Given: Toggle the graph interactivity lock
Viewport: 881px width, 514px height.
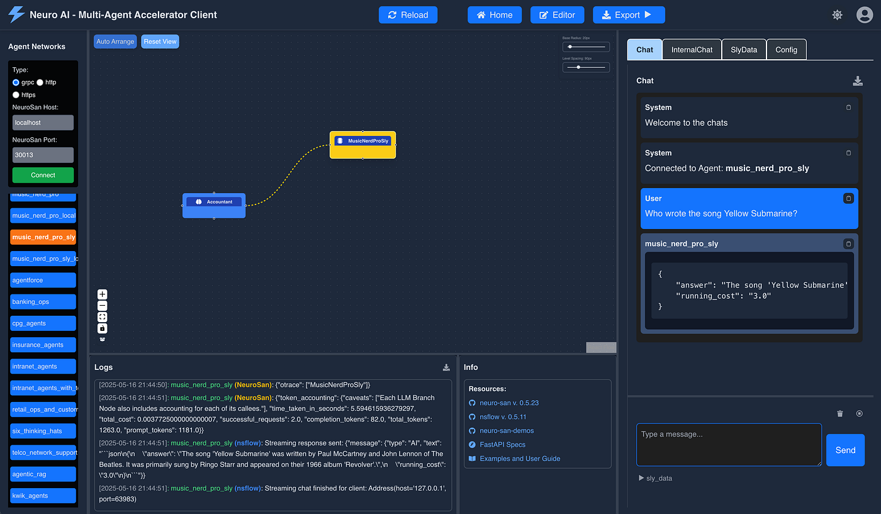Looking at the screenshot, I should coord(103,328).
